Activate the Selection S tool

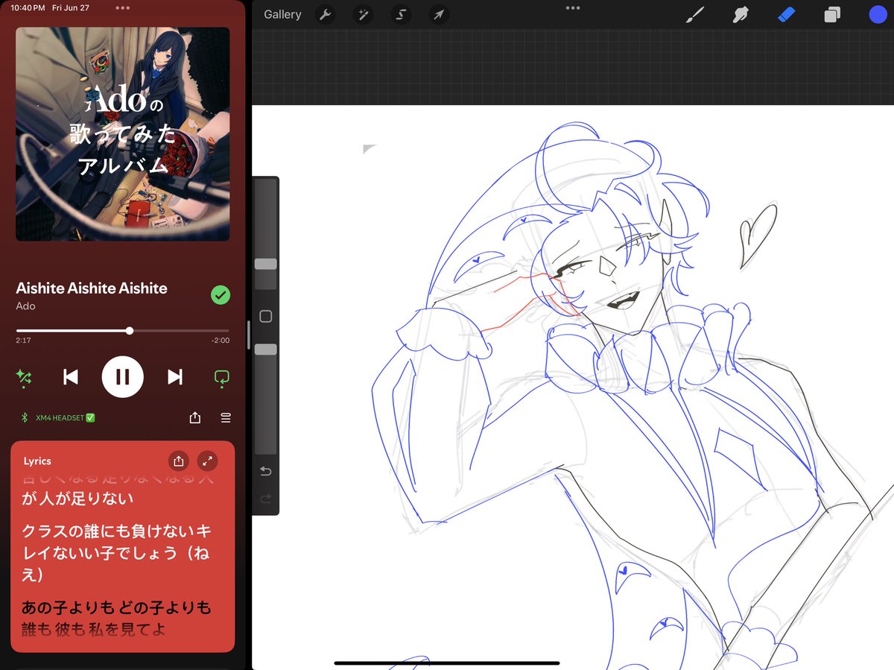click(x=401, y=14)
